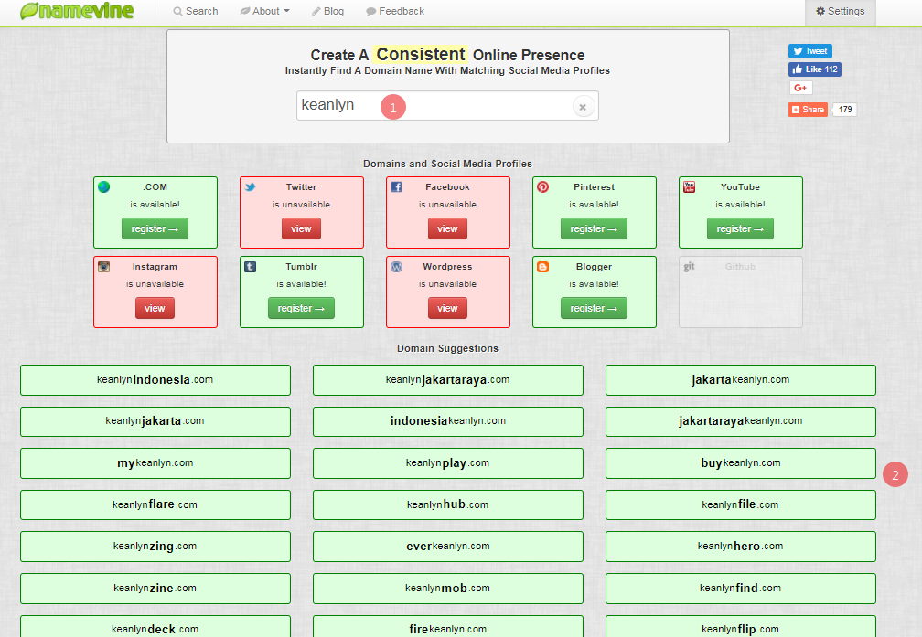Select keanlynhub.com suggestion
The image size is (922, 637).
pos(448,504)
